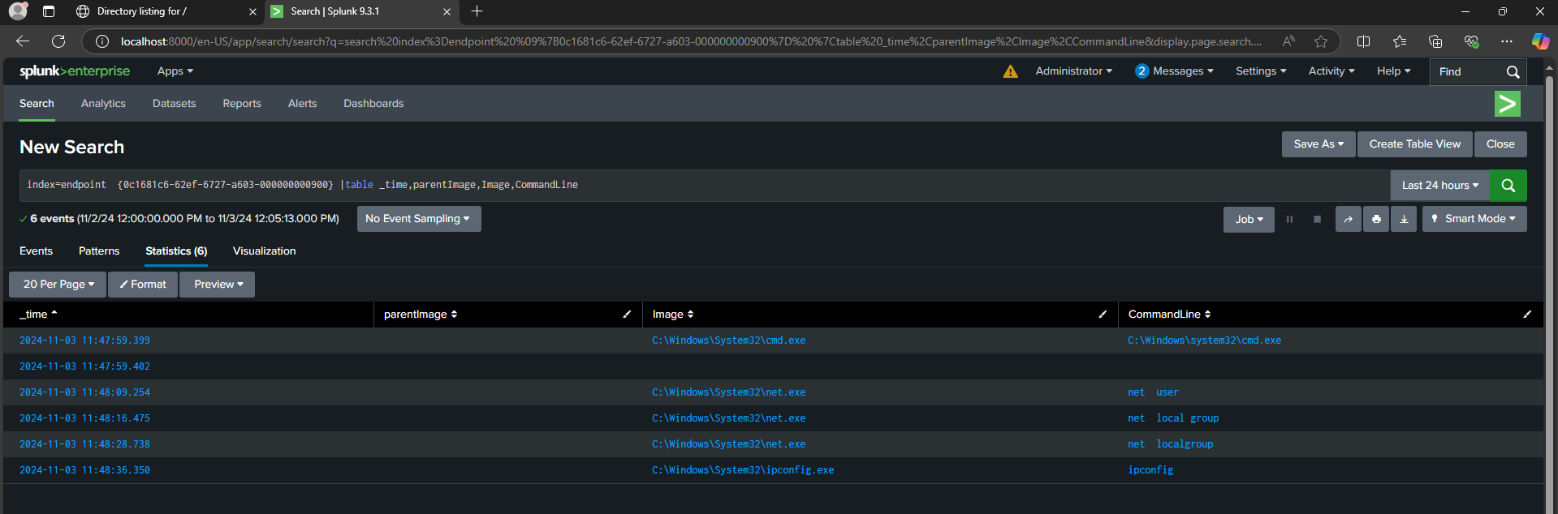Click the search query input field
Screen dimensions: 1558x514
click(x=705, y=186)
